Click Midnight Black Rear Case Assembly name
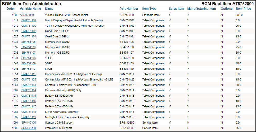The image size is (256, 132). 67,117
